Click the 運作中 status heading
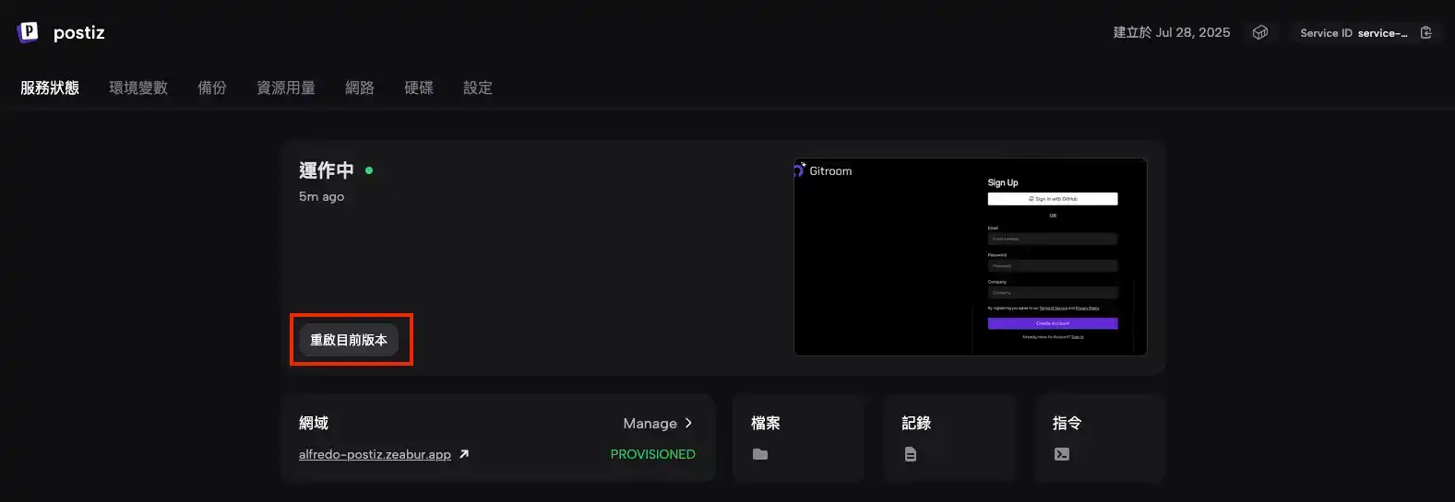The height and width of the screenshot is (502, 1455). [x=327, y=170]
